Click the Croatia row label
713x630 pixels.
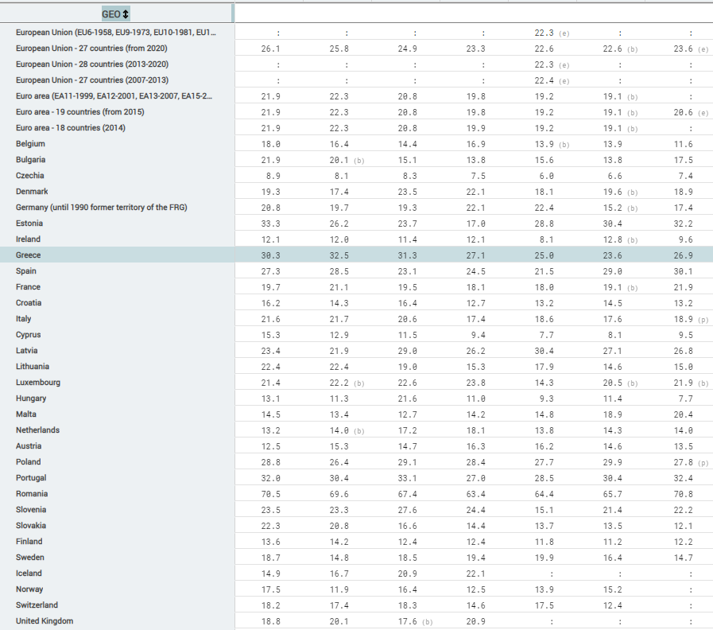(x=29, y=303)
